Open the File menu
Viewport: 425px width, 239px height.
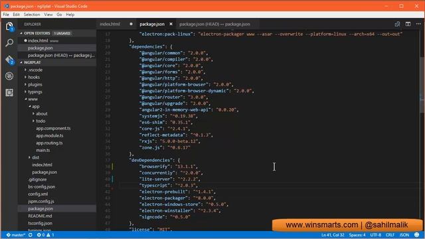point(6,15)
